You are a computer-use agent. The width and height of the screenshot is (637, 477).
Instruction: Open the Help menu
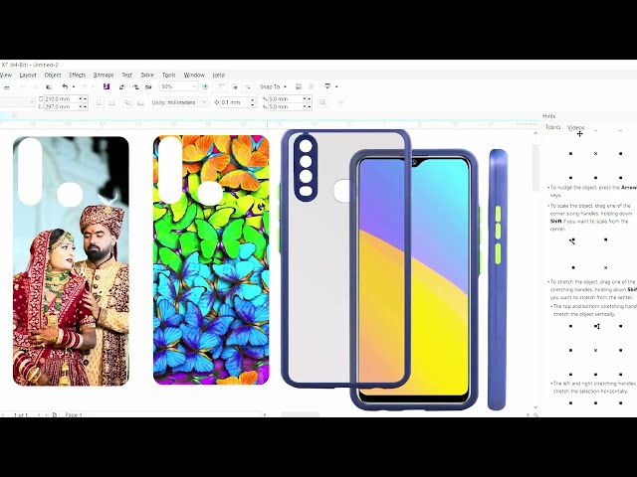[x=219, y=76]
